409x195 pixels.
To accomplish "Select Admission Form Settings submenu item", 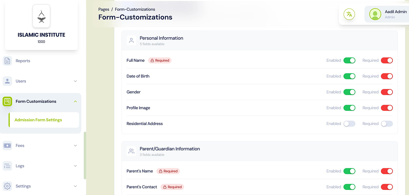I will [x=38, y=120].
